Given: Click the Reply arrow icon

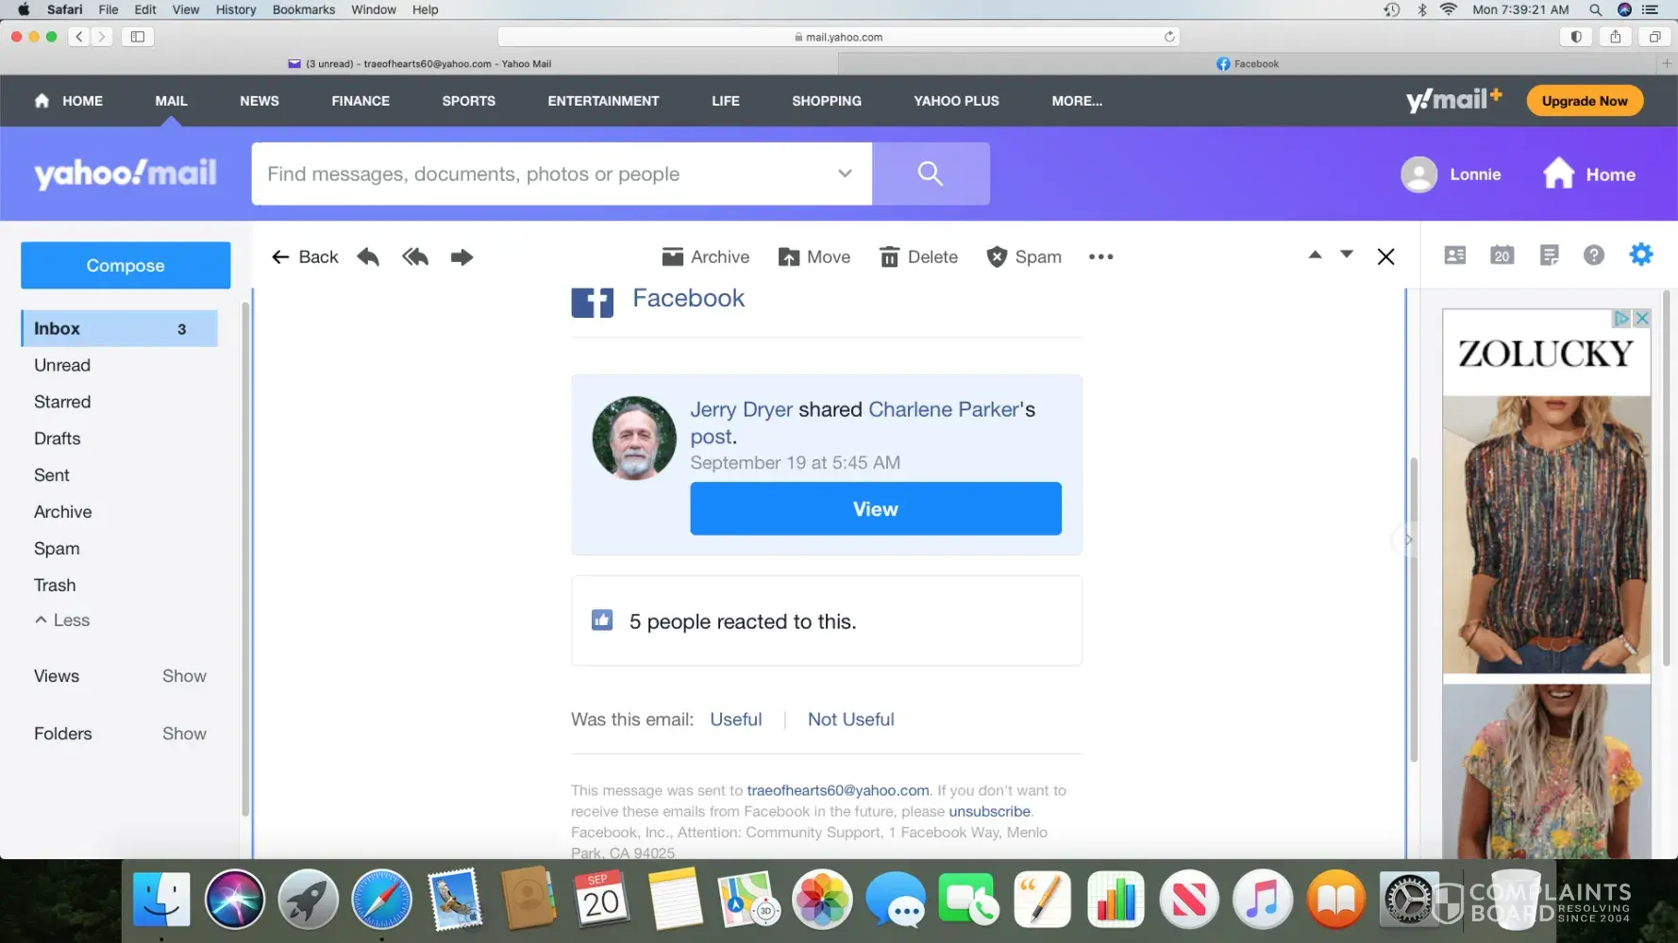Looking at the screenshot, I should [368, 256].
